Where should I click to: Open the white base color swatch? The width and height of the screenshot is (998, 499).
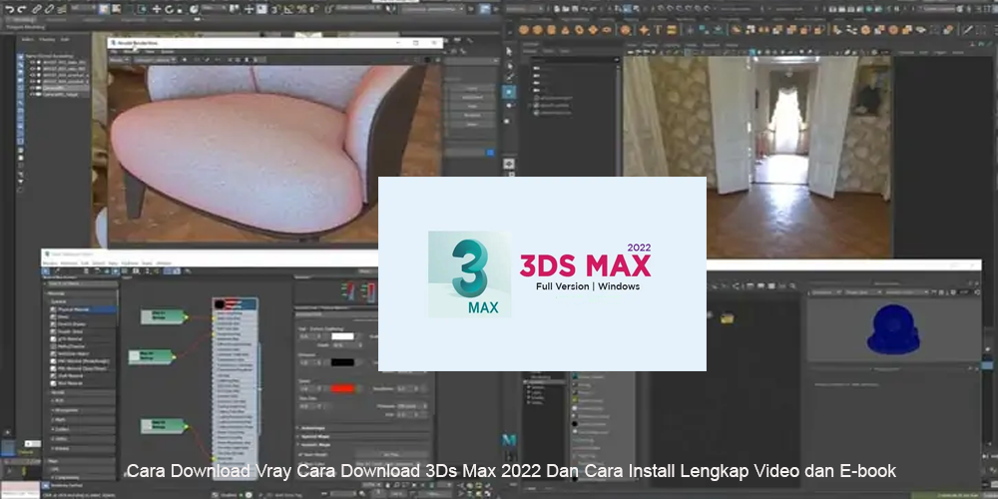pyautogui.click(x=342, y=336)
